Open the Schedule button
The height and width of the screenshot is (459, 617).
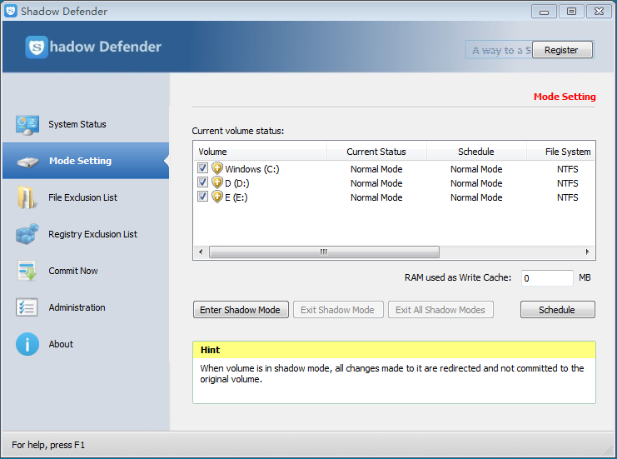[557, 310]
